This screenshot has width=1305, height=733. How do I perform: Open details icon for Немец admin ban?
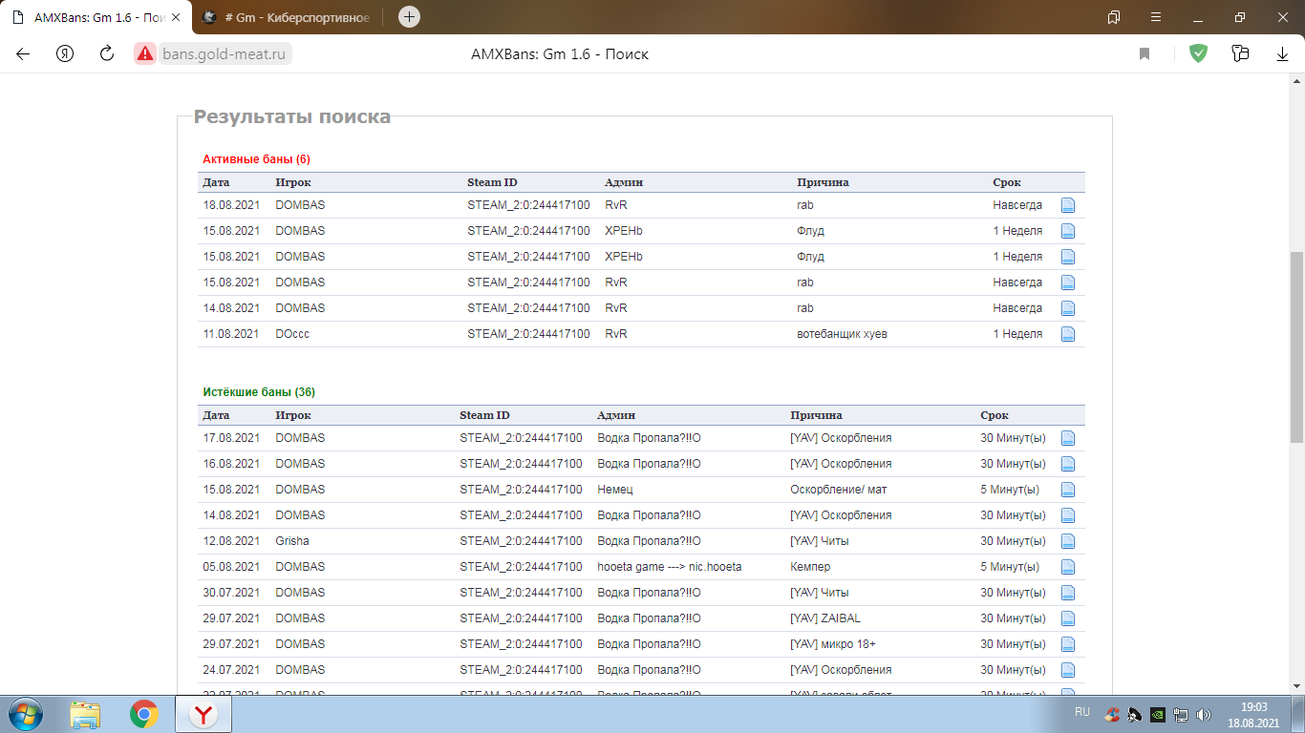(x=1068, y=490)
